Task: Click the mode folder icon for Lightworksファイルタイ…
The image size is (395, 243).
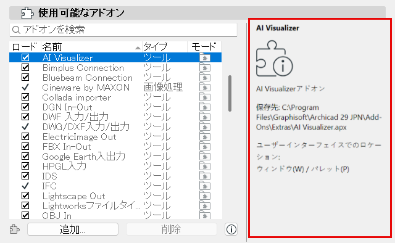Action: [x=205, y=205]
